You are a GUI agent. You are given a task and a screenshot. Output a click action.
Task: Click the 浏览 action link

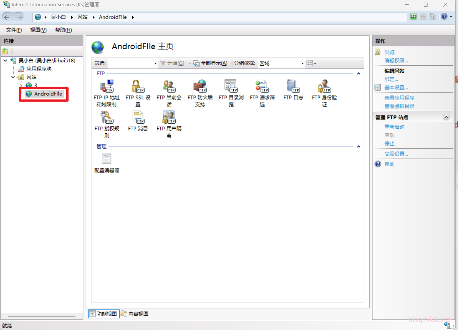(389, 52)
